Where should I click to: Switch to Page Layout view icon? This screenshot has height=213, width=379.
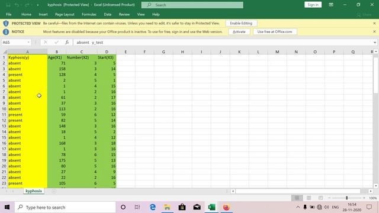click(309, 198)
